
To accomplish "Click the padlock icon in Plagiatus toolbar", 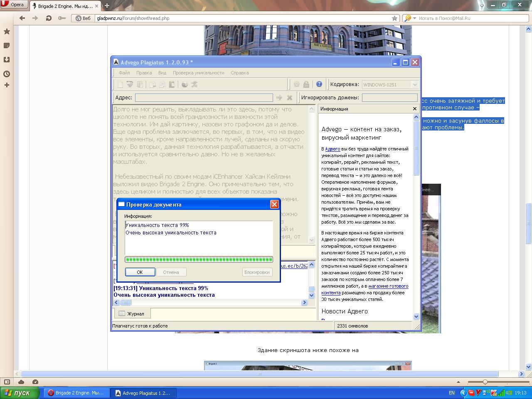I will tap(306, 84).
